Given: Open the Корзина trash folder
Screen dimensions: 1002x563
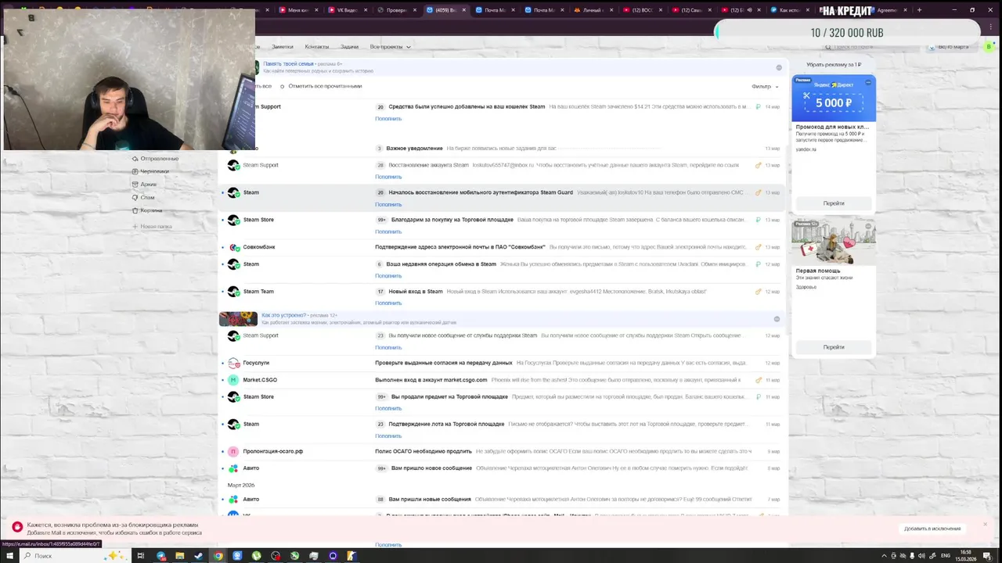Looking at the screenshot, I should click(x=147, y=210).
